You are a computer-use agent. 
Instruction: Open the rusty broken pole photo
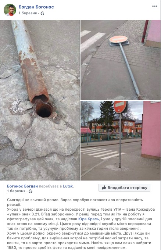pos(40,100)
